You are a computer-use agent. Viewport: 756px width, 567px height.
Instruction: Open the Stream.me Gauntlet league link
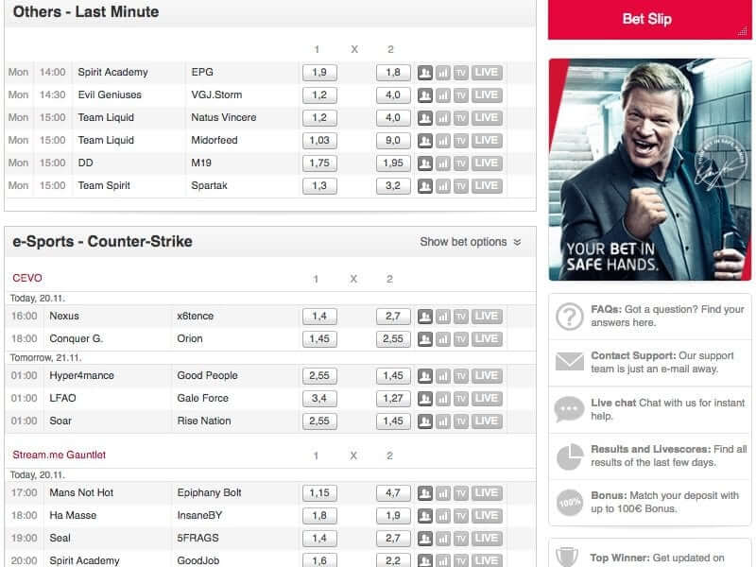pos(59,455)
